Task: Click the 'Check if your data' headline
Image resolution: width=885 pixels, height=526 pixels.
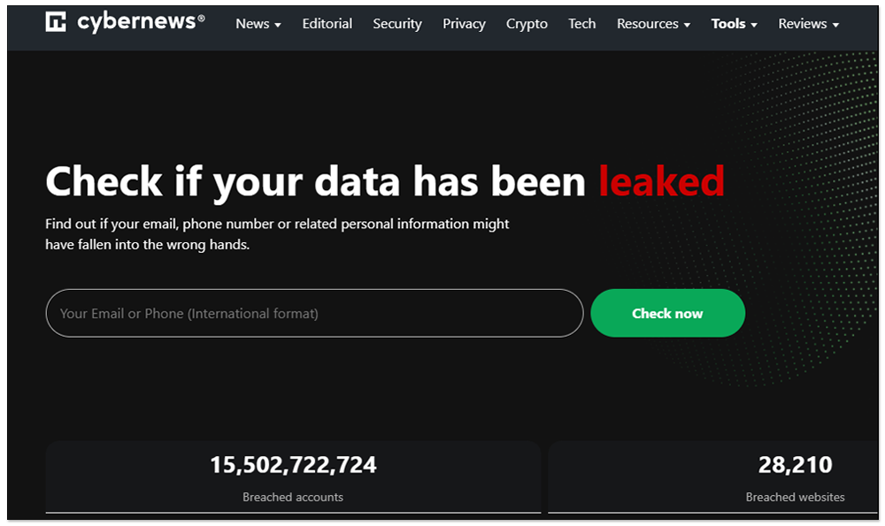Action: pos(384,181)
